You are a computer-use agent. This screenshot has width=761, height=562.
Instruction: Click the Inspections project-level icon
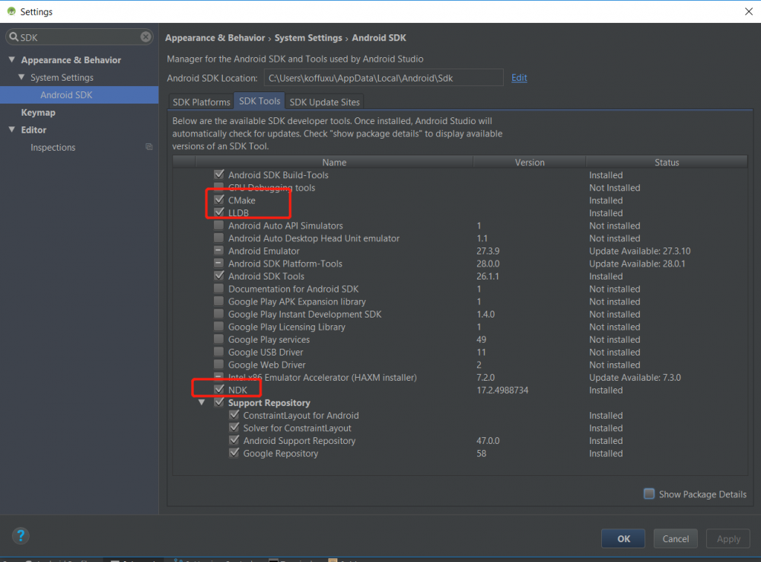coord(149,147)
